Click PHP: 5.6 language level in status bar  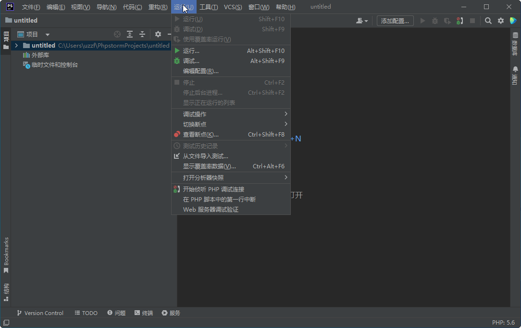tap(503, 323)
